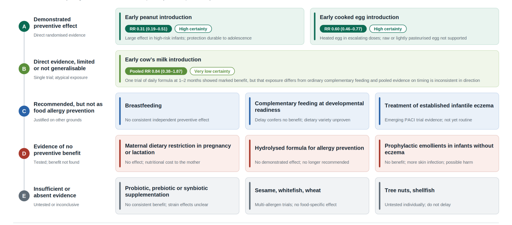The image size is (512, 225).
Task: Open the Early cow's milk introduction card
Action: (x=307, y=69)
